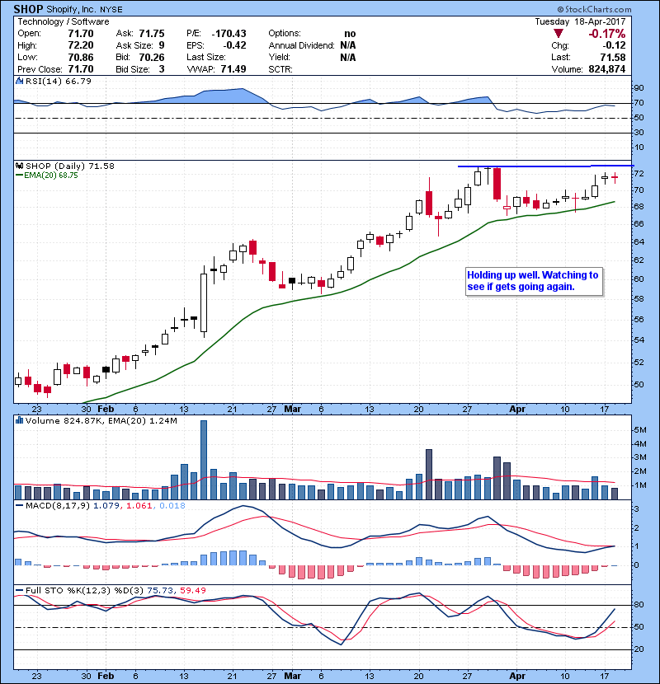
Task: Click the tallest volume bar in mid-February
Action: pyautogui.click(x=204, y=460)
